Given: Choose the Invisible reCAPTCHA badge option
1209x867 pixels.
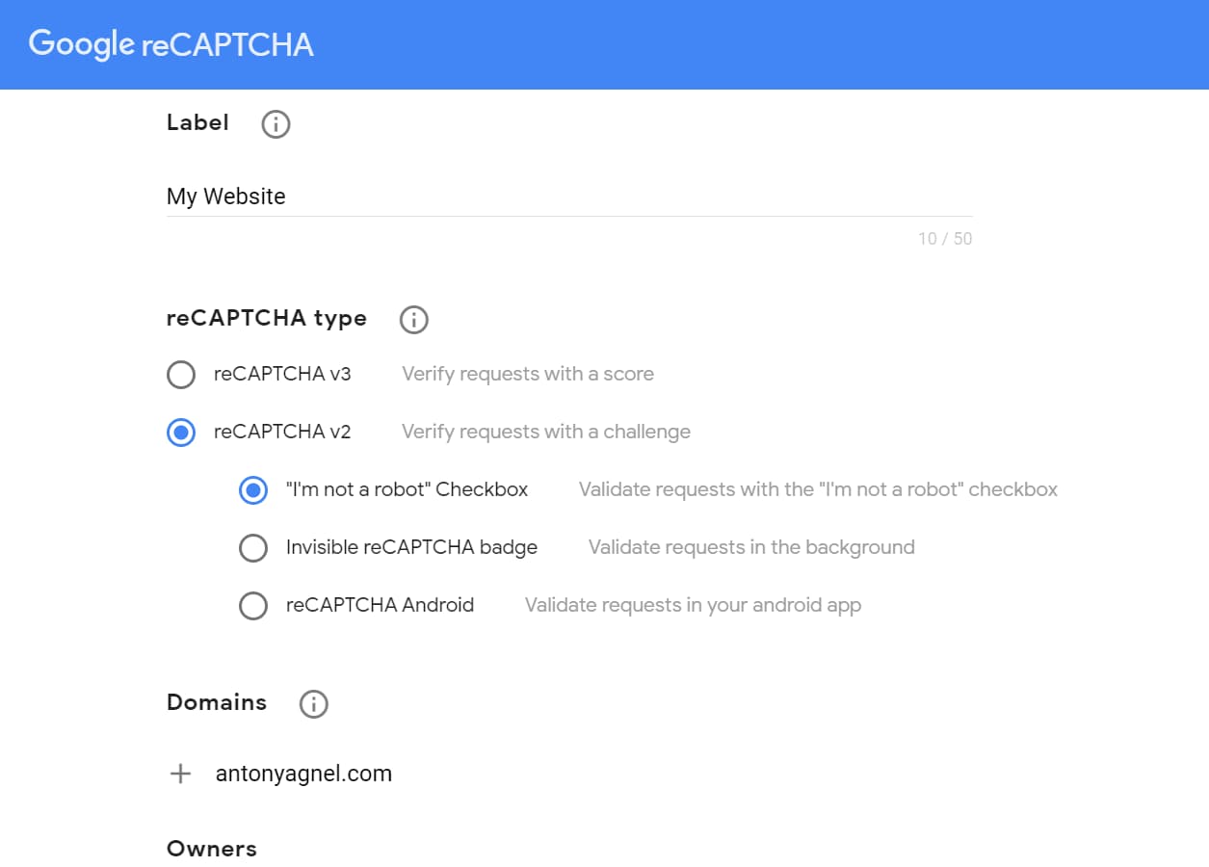Looking at the screenshot, I should pyautogui.click(x=253, y=547).
